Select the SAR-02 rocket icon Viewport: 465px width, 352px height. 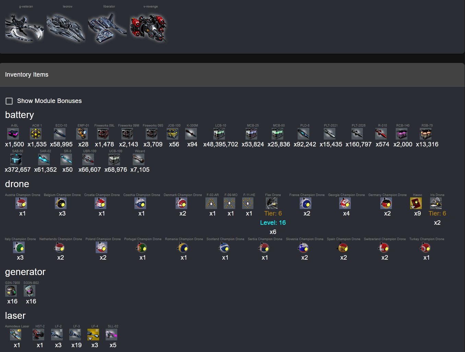tap(44, 159)
